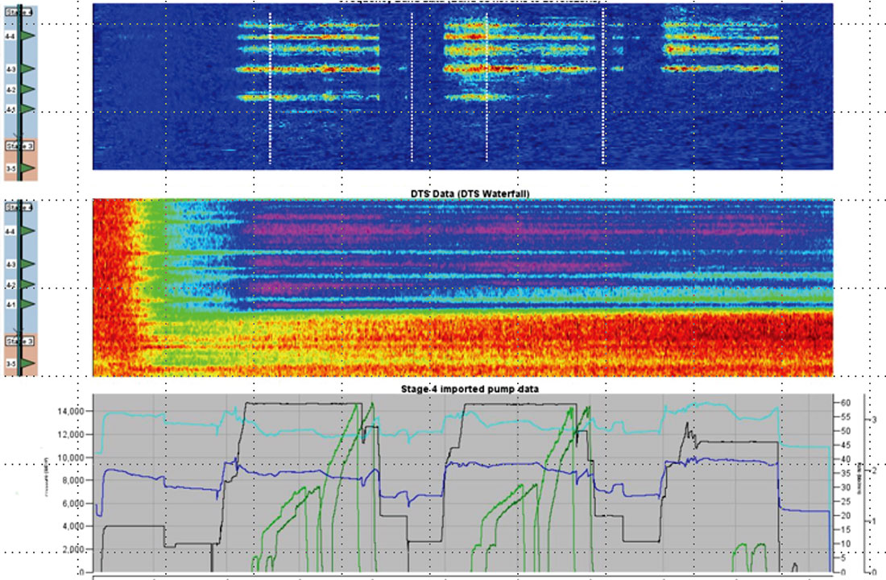
Task: Click the 25 tick on the right rate axis
Action: pyautogui.click(x=845, y=502)
